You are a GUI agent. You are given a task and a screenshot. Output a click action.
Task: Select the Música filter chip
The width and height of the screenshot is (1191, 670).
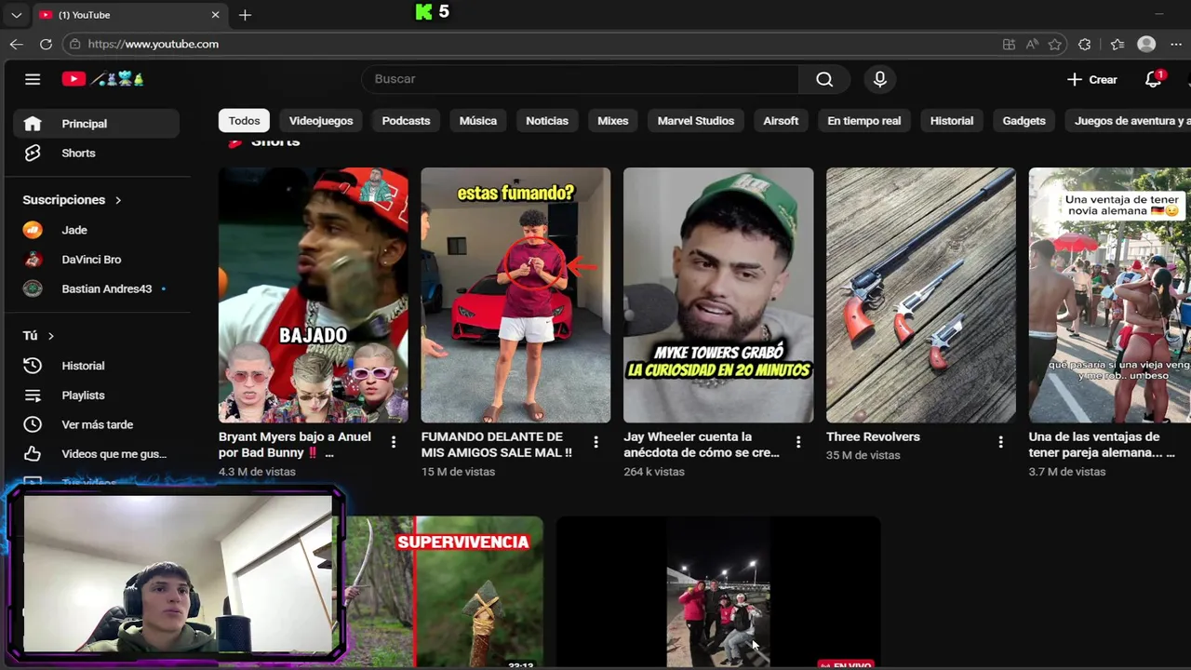point(478,121)
